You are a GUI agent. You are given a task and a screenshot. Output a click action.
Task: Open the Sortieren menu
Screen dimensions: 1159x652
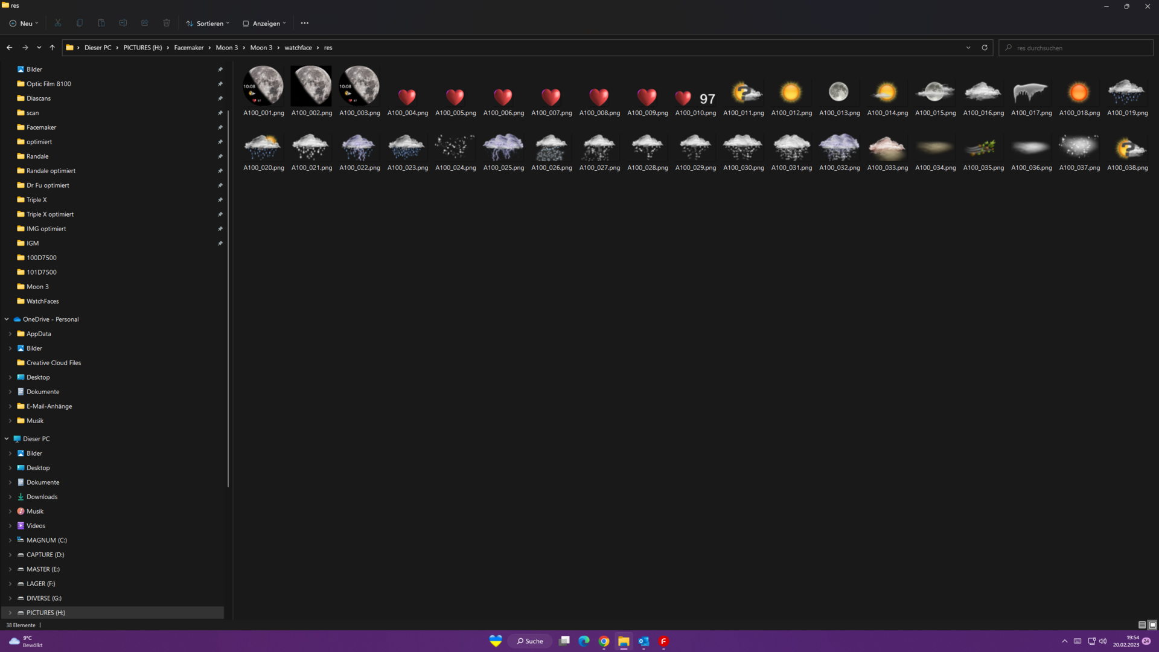208,24
